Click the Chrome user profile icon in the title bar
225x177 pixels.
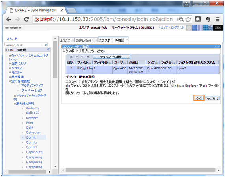[x=186, y=4]
